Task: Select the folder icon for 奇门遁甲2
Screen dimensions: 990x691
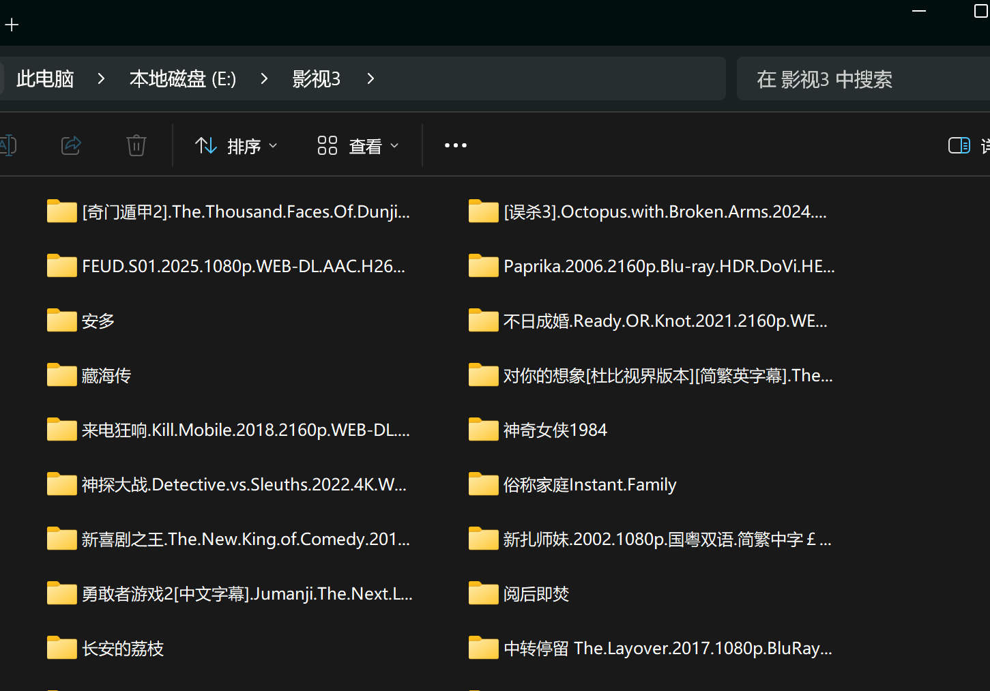Action: (x=61, y=211)
